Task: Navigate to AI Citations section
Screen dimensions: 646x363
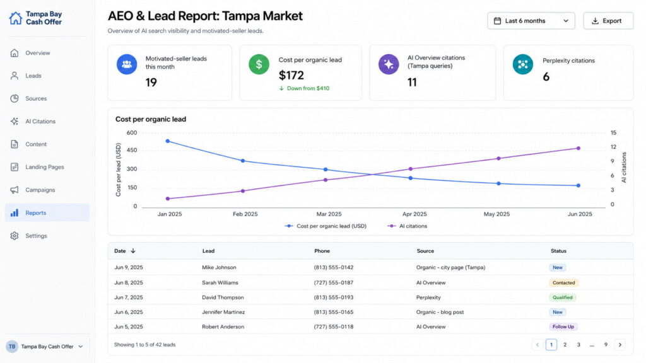Action: [47, 122]
